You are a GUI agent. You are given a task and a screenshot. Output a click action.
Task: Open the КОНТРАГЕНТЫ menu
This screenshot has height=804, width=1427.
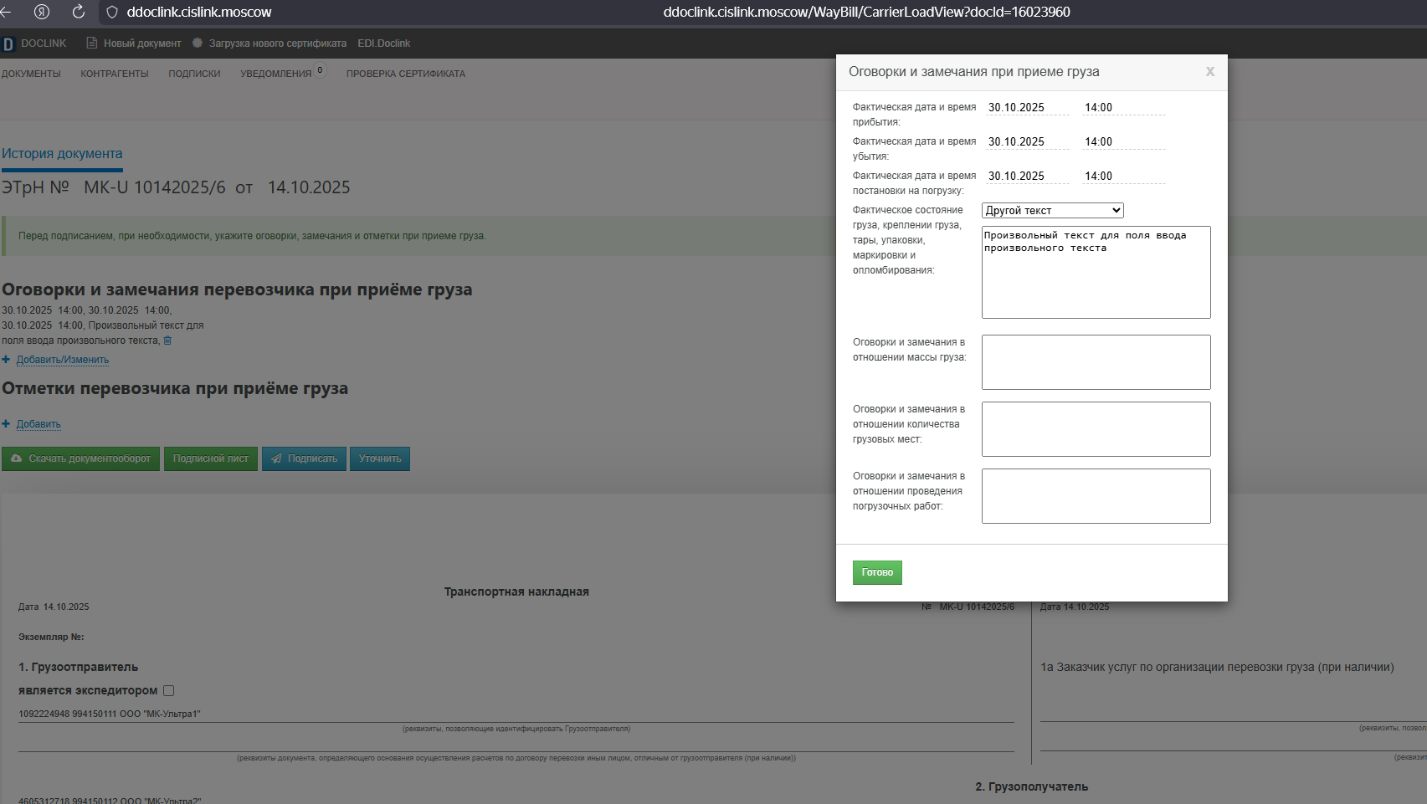click(115, 74)
